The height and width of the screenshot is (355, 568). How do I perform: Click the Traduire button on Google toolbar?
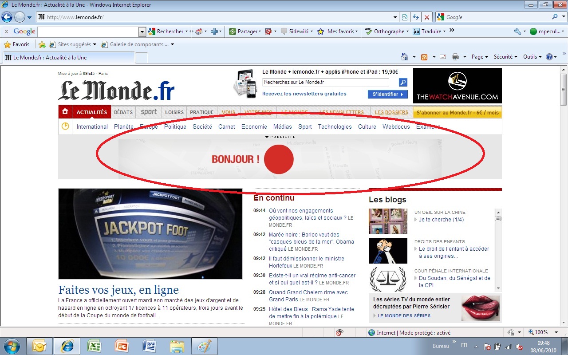pos(429,32)
